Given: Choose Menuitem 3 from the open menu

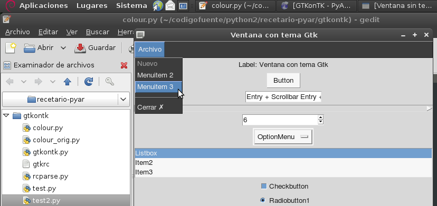Looking at the screenshot, I should click(x=158, y=87).
